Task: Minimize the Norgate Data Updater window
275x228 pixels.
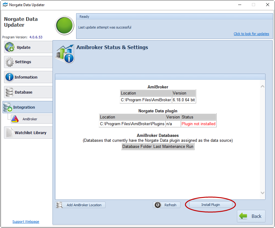Action: click(x=240, y=5)
